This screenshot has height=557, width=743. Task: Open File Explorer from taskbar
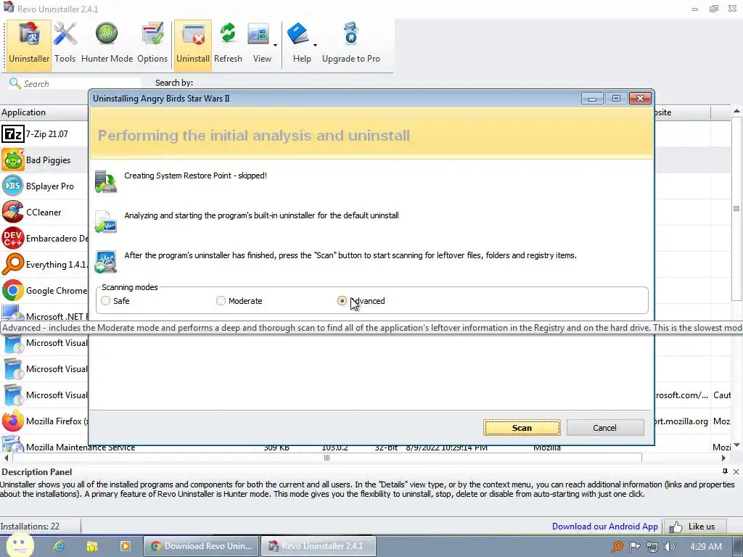pyautogui.click(x=92, y=546)
